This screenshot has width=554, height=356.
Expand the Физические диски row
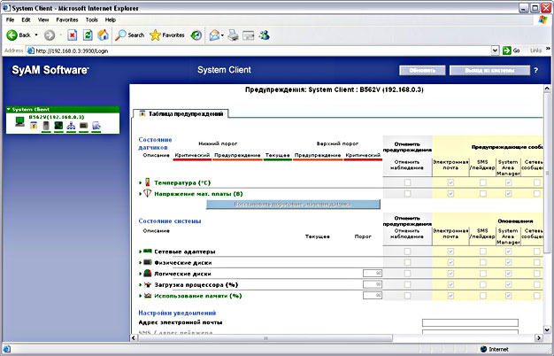click(140, 263)
